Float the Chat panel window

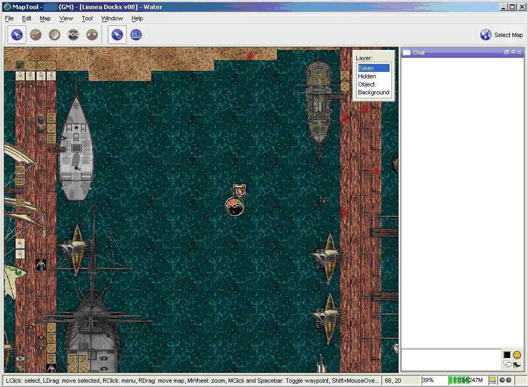point(507,52)
